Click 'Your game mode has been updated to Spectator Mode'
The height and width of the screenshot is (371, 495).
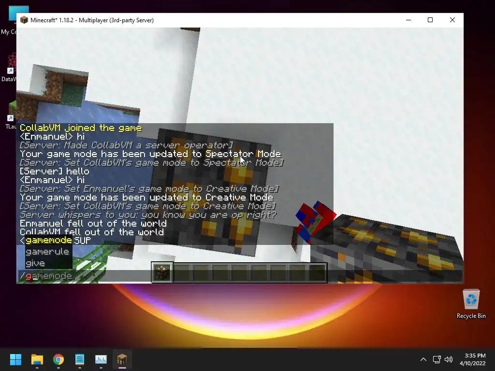(150, 154)
